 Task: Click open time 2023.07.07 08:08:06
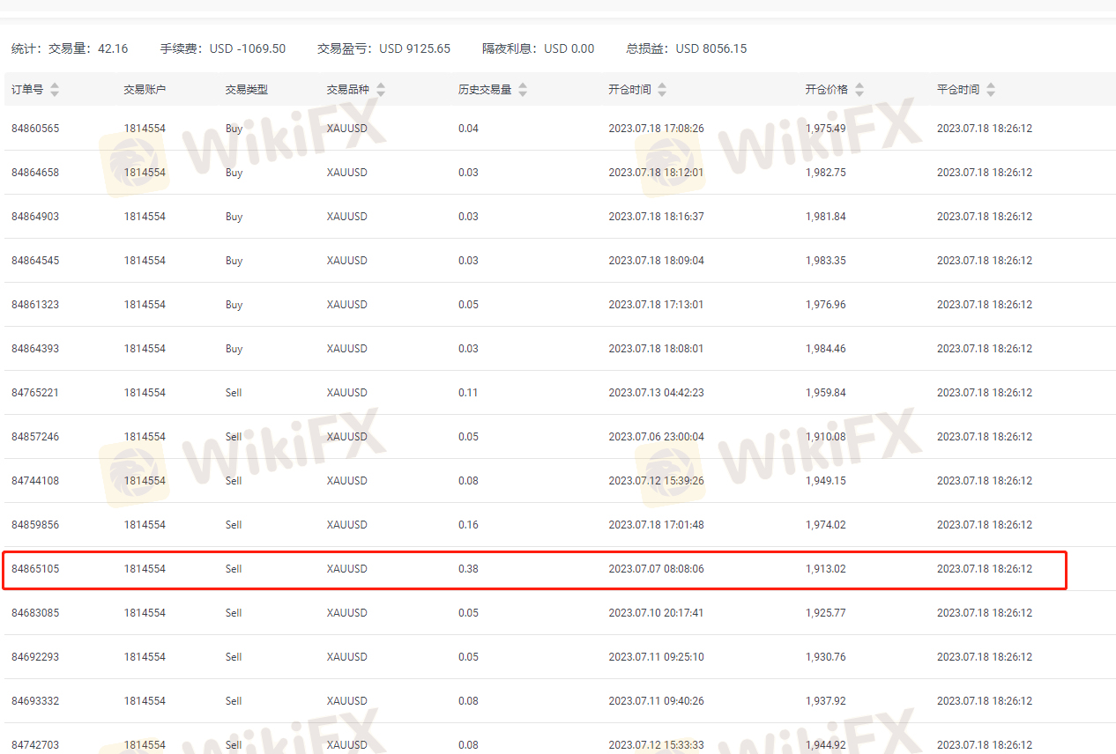[656, 569]
